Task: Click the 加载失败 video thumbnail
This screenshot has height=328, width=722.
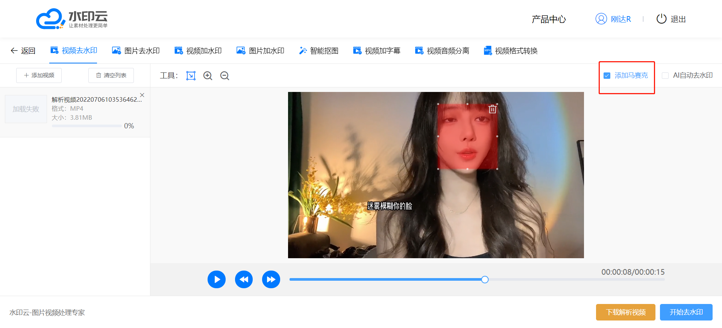Action: [26, 109]
